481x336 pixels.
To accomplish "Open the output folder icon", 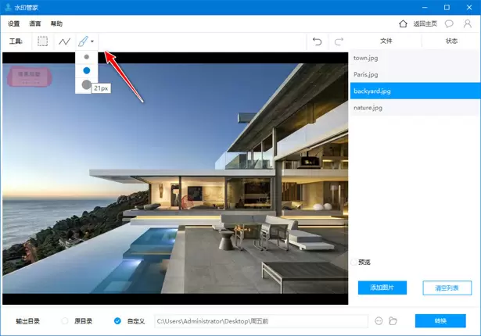I will pos(393,321).
